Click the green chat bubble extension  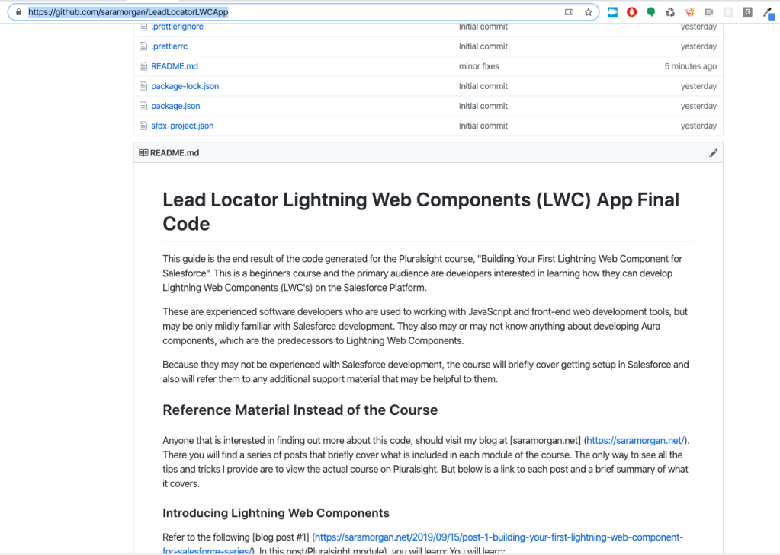650,12
